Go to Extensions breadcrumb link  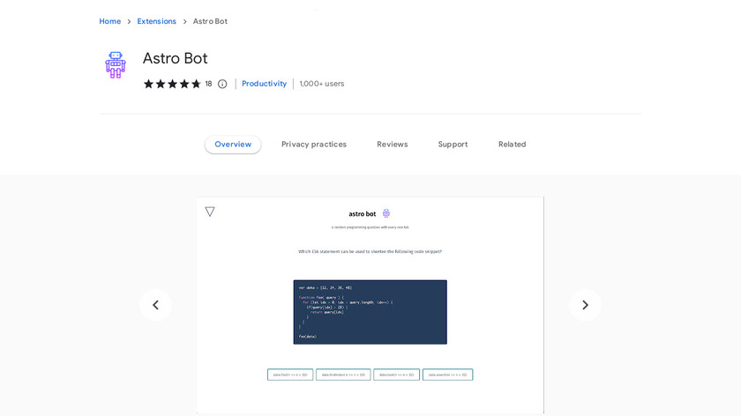[x=157, y=21]
